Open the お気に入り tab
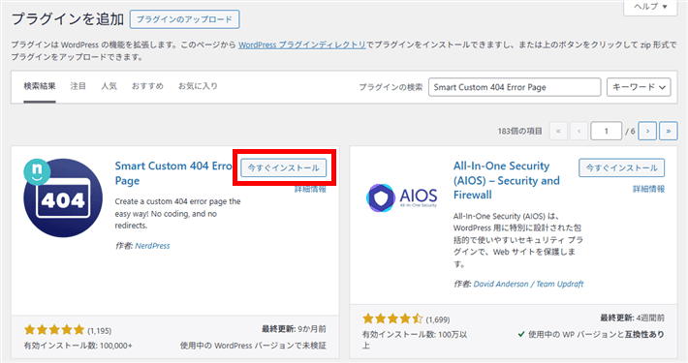The image size is (688, 363). point(198,86)
